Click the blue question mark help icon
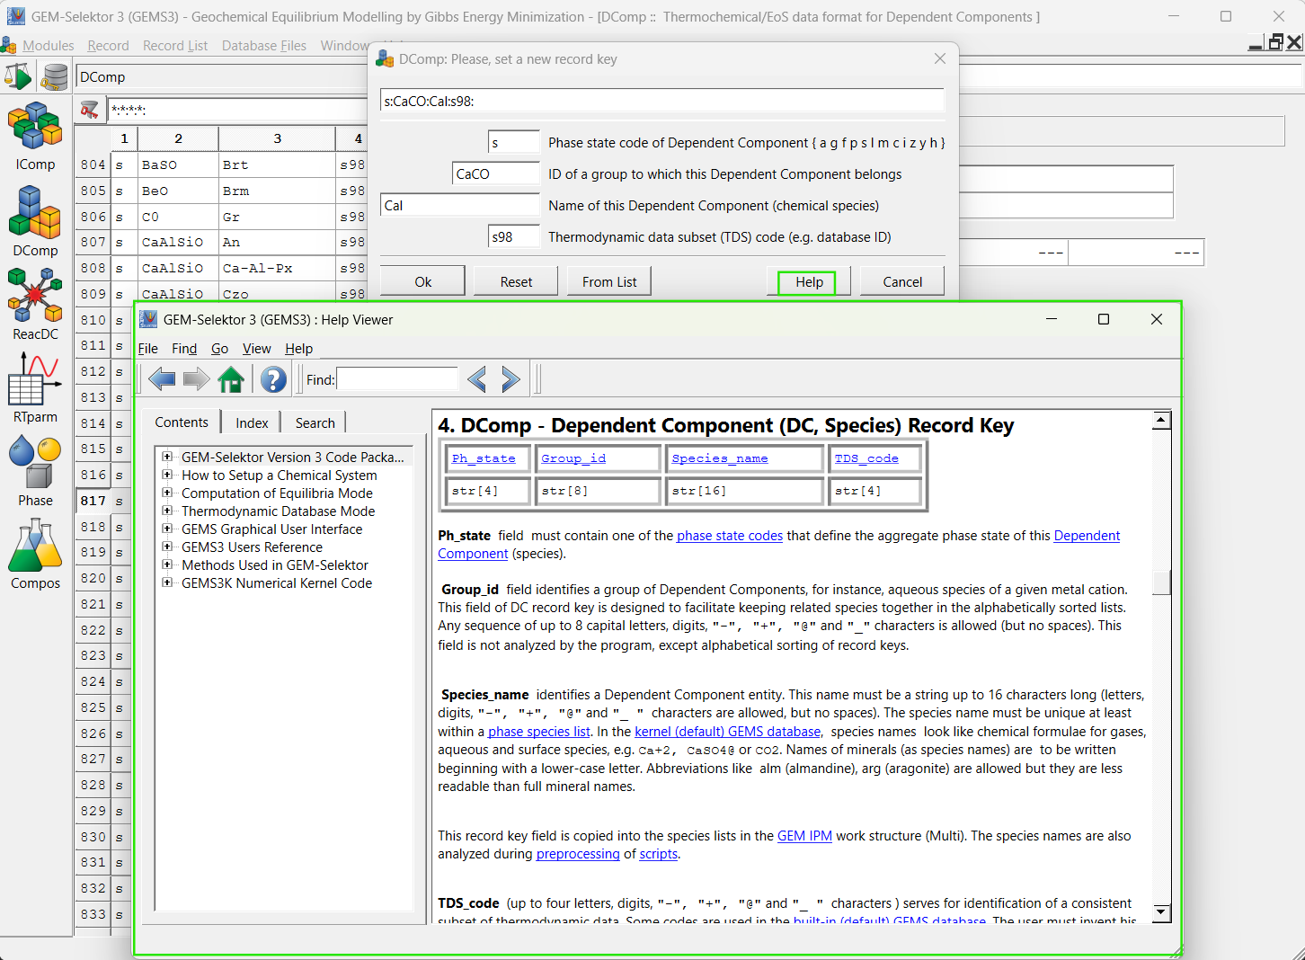1305x960 pixels. tap(273, 379)
